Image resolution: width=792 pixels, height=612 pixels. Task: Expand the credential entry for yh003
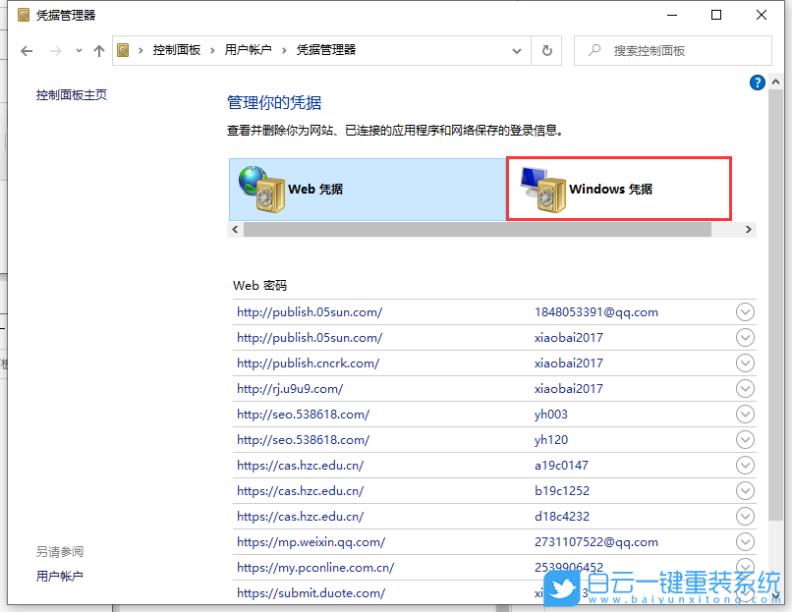click(x=745, y=414)
